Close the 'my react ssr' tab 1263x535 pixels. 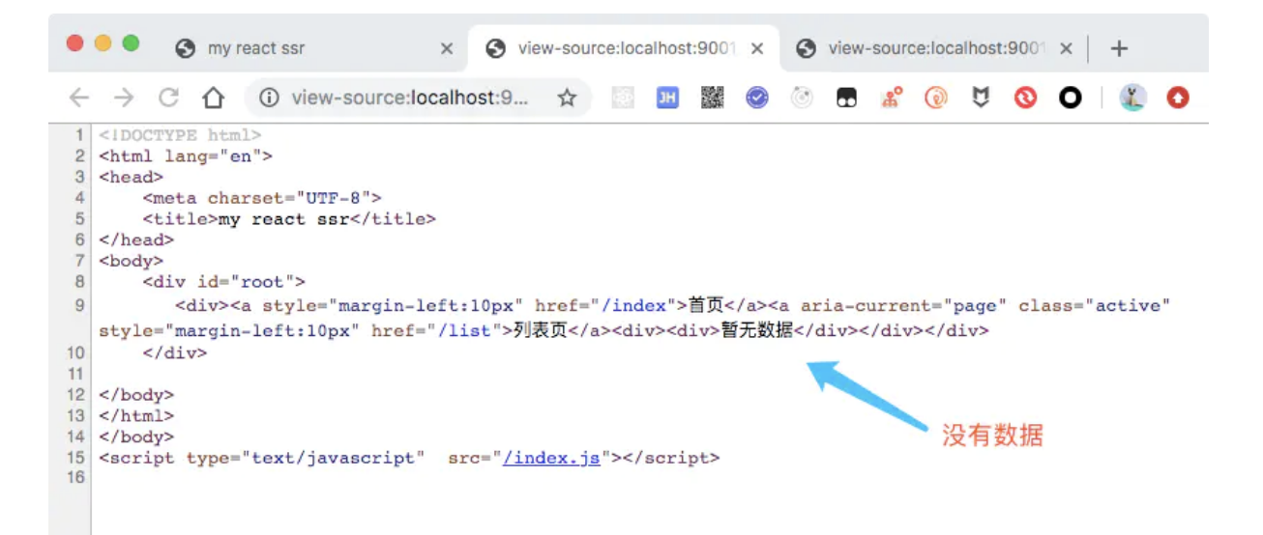[446, 48]
